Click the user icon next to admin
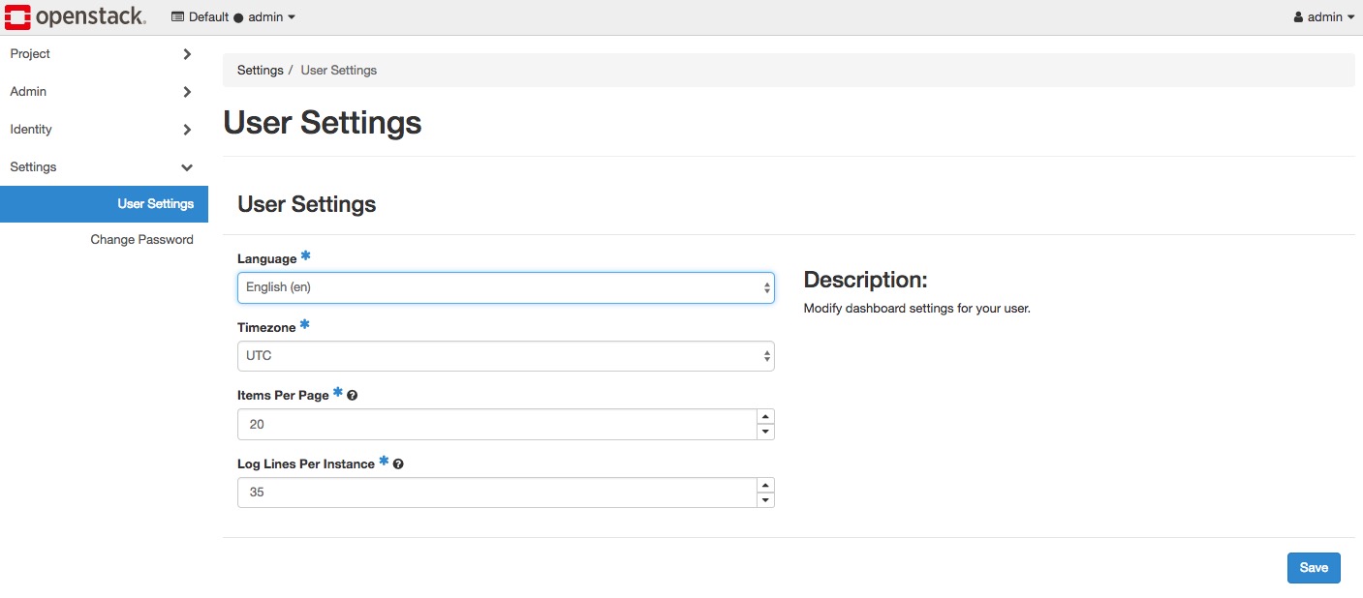Viewport: 1363px width, 598px height. coord(1299,17)
